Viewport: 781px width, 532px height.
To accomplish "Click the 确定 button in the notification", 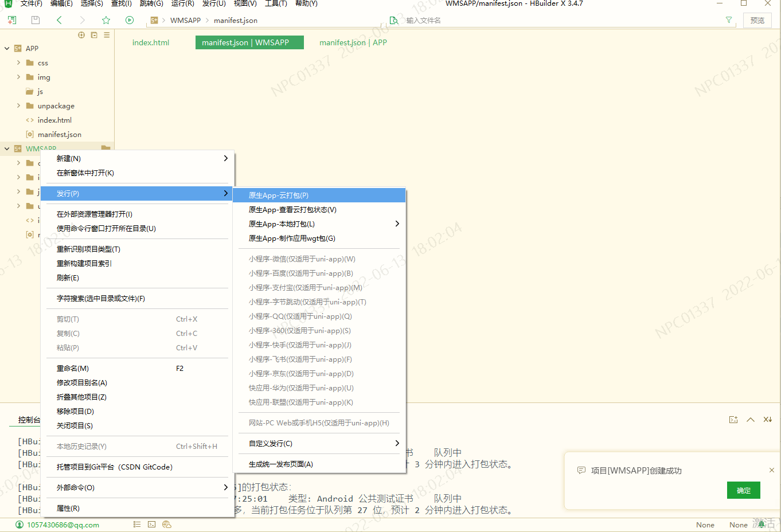I will tap(744, 490).
